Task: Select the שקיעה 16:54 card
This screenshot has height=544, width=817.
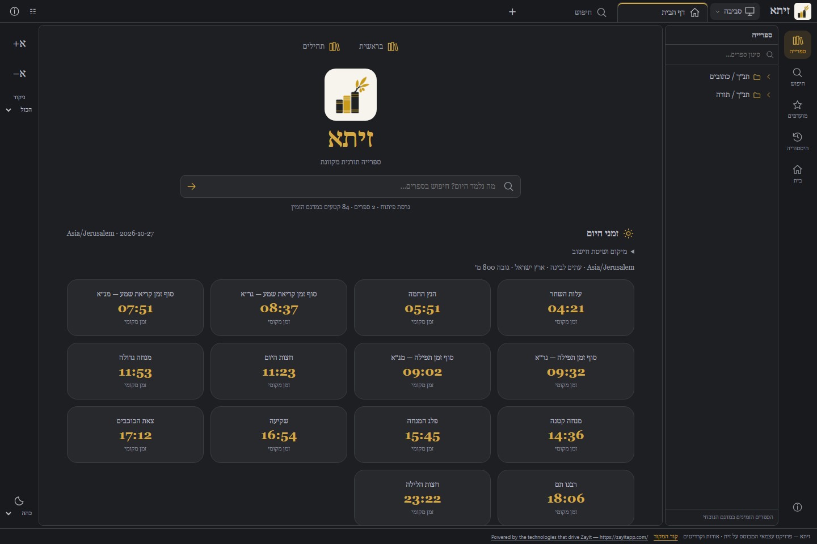Action: tap(279, 435)
